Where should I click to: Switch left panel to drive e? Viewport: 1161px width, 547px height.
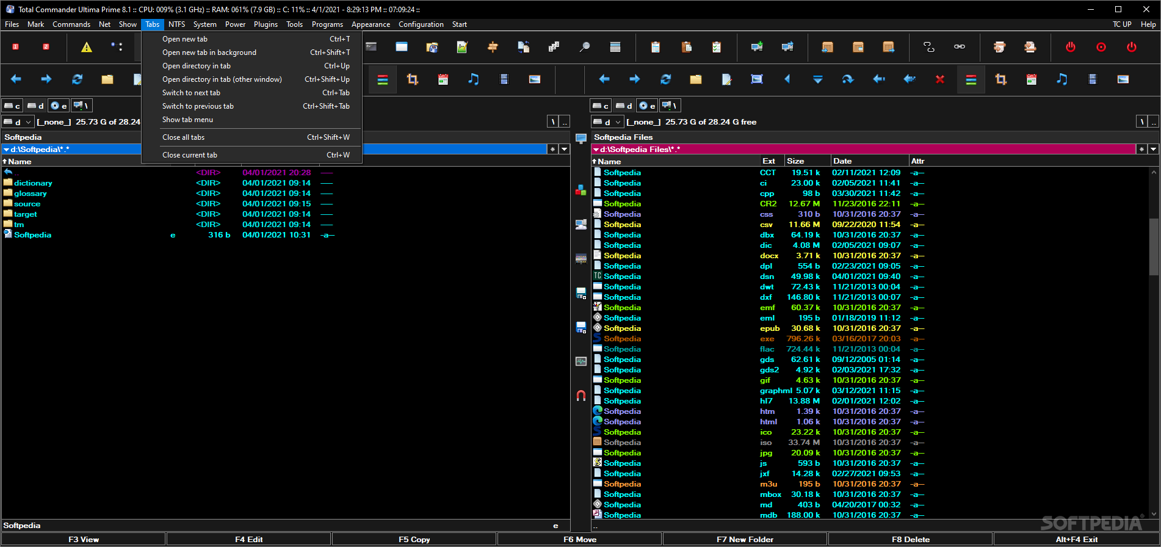coord(59,106)
